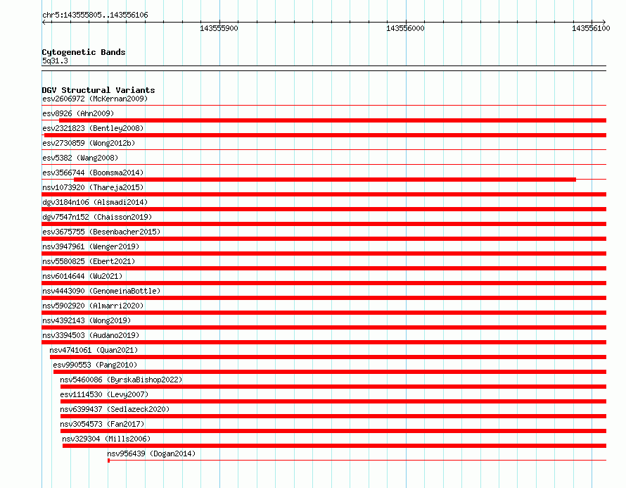626x488 pixels.
Task: Open the nsv5580825 (Ebert2021) label
Action: 89,261
